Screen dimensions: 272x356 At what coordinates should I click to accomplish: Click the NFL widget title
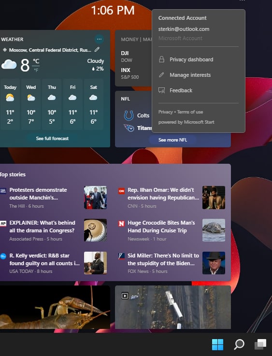(x=125, y=99)
